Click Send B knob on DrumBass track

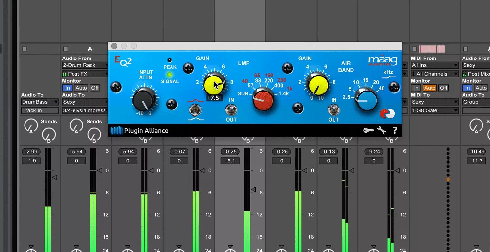(49, 134)
